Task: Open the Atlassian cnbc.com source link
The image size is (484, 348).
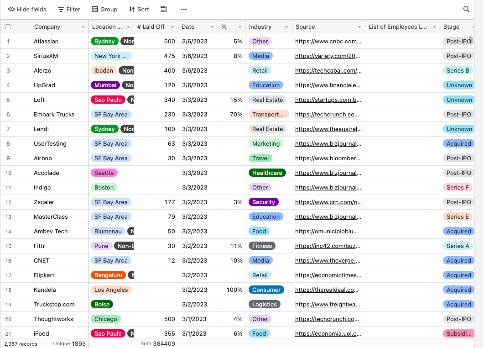Action: coord(328,42)
